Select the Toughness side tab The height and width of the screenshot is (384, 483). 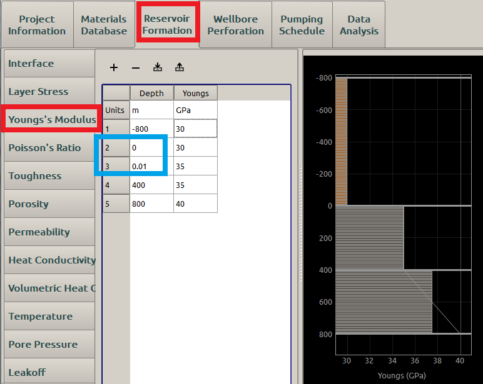click(x=49, y=175)
